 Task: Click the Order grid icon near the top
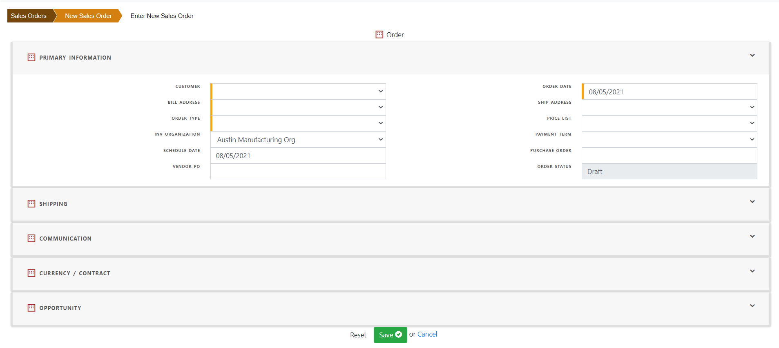pos(379,34)
